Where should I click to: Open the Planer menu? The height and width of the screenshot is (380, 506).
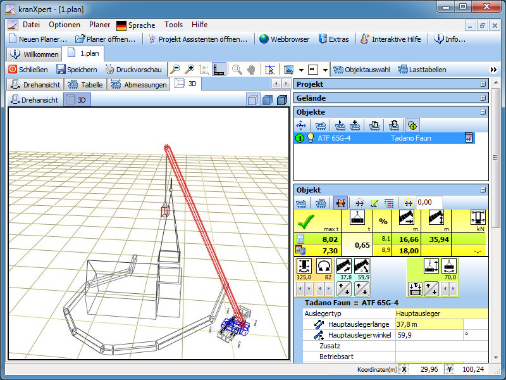click(99, 25)
